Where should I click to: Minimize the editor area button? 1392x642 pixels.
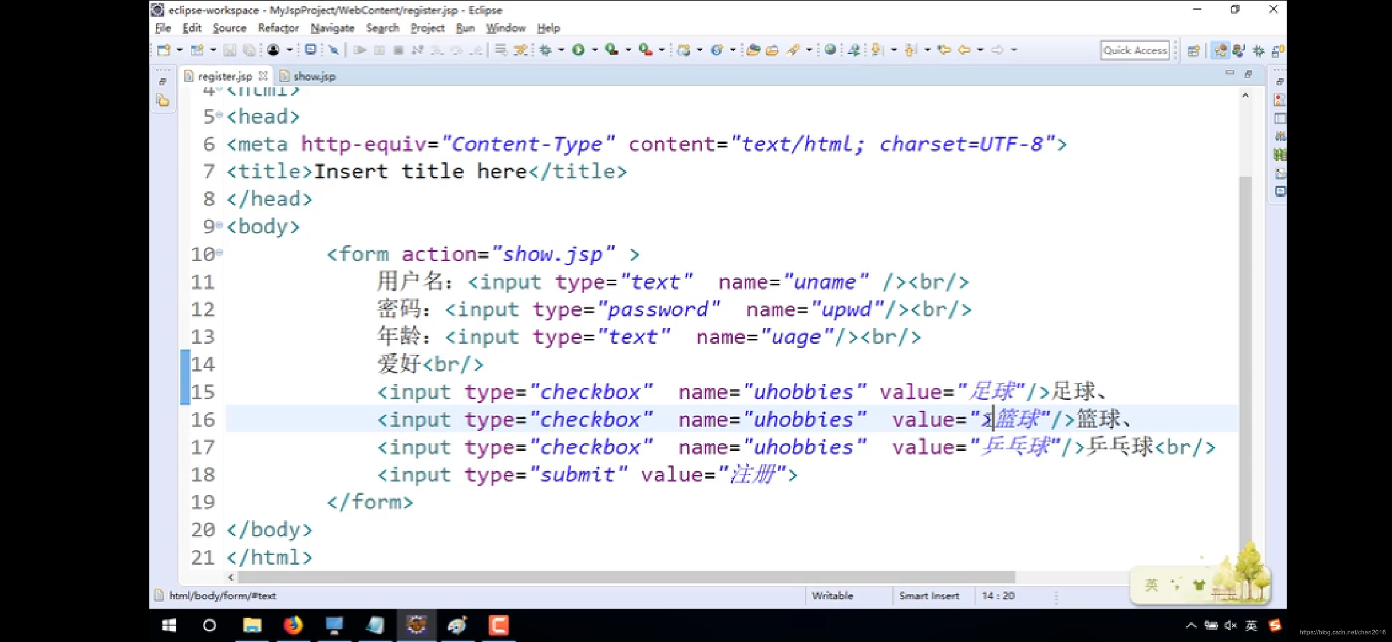[x=1230, y=73]
